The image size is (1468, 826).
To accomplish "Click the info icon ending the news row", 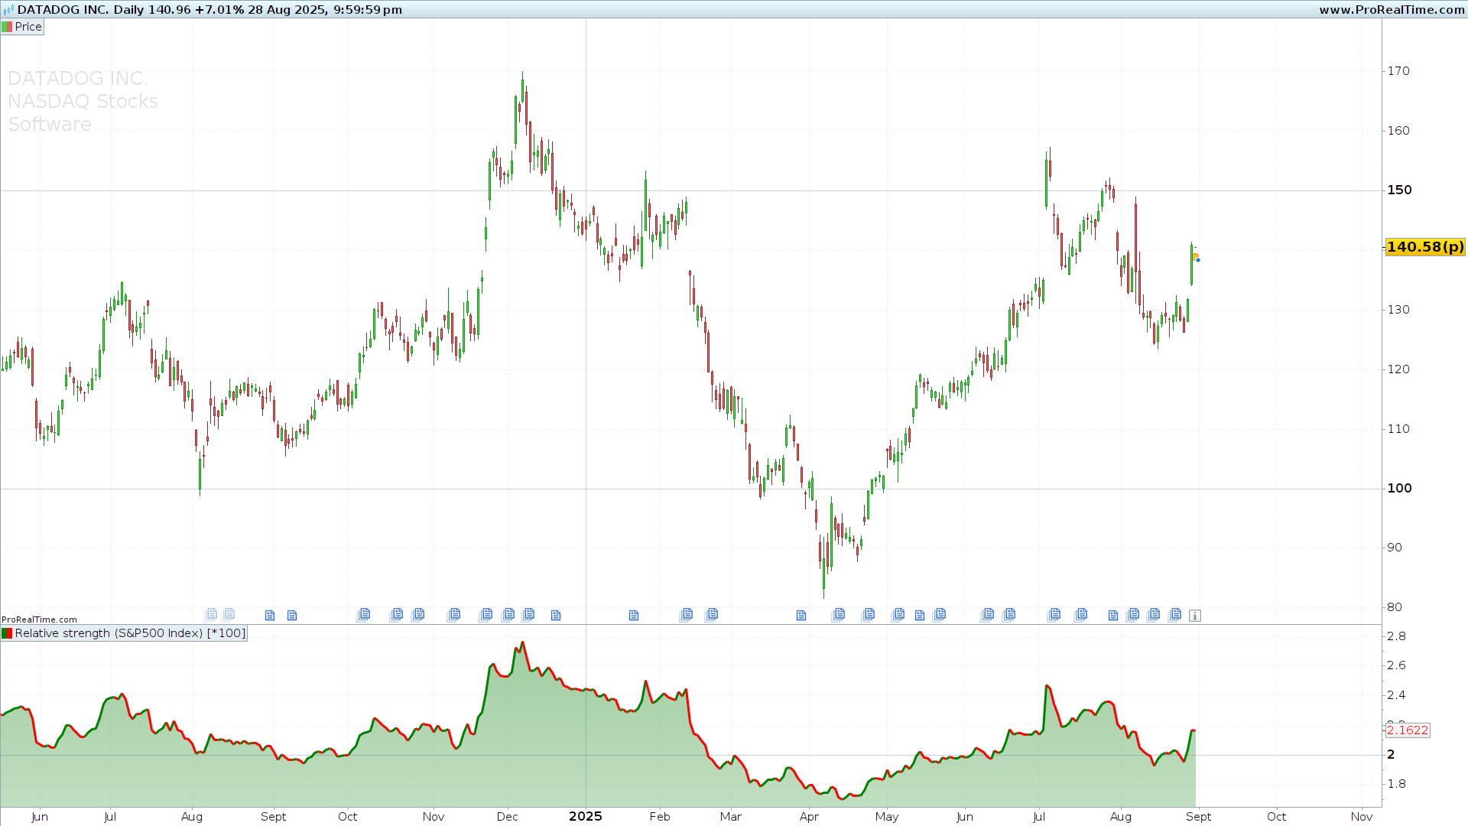I will 1195,616.
